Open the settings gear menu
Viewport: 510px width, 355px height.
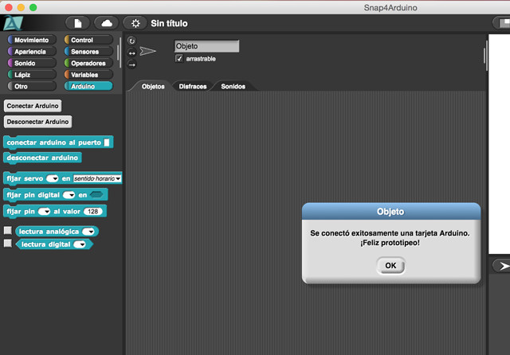pyautogui.click(x=135, y=23)
